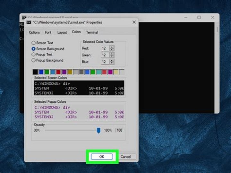Decrease the Green value with down arrow
Screen dimensions: 231x173
pyautogui.click(x=112, y=56)
